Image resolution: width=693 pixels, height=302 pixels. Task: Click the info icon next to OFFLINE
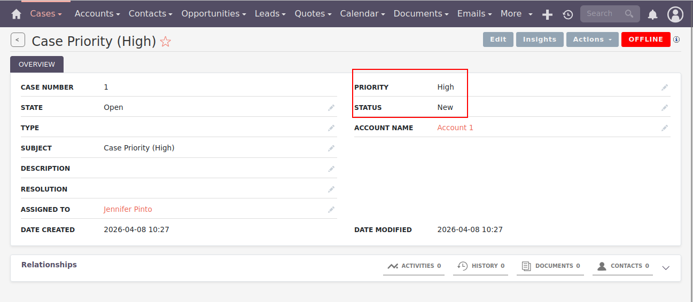click(676, 39)
